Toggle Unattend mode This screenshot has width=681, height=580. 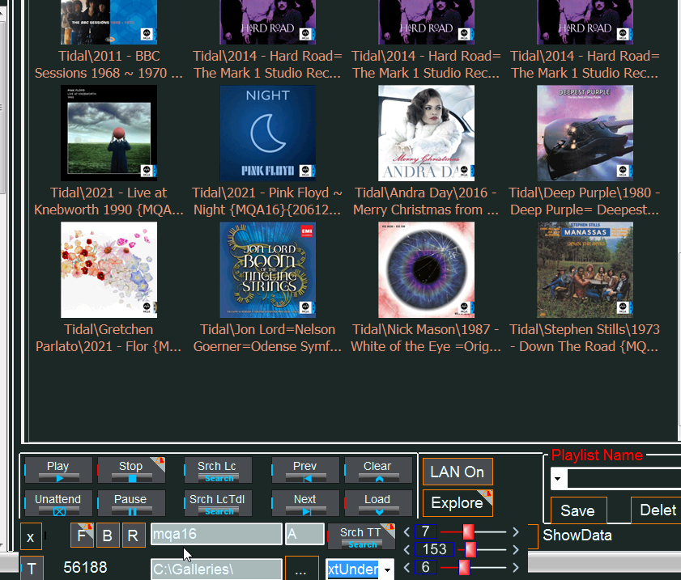[57, 503]
